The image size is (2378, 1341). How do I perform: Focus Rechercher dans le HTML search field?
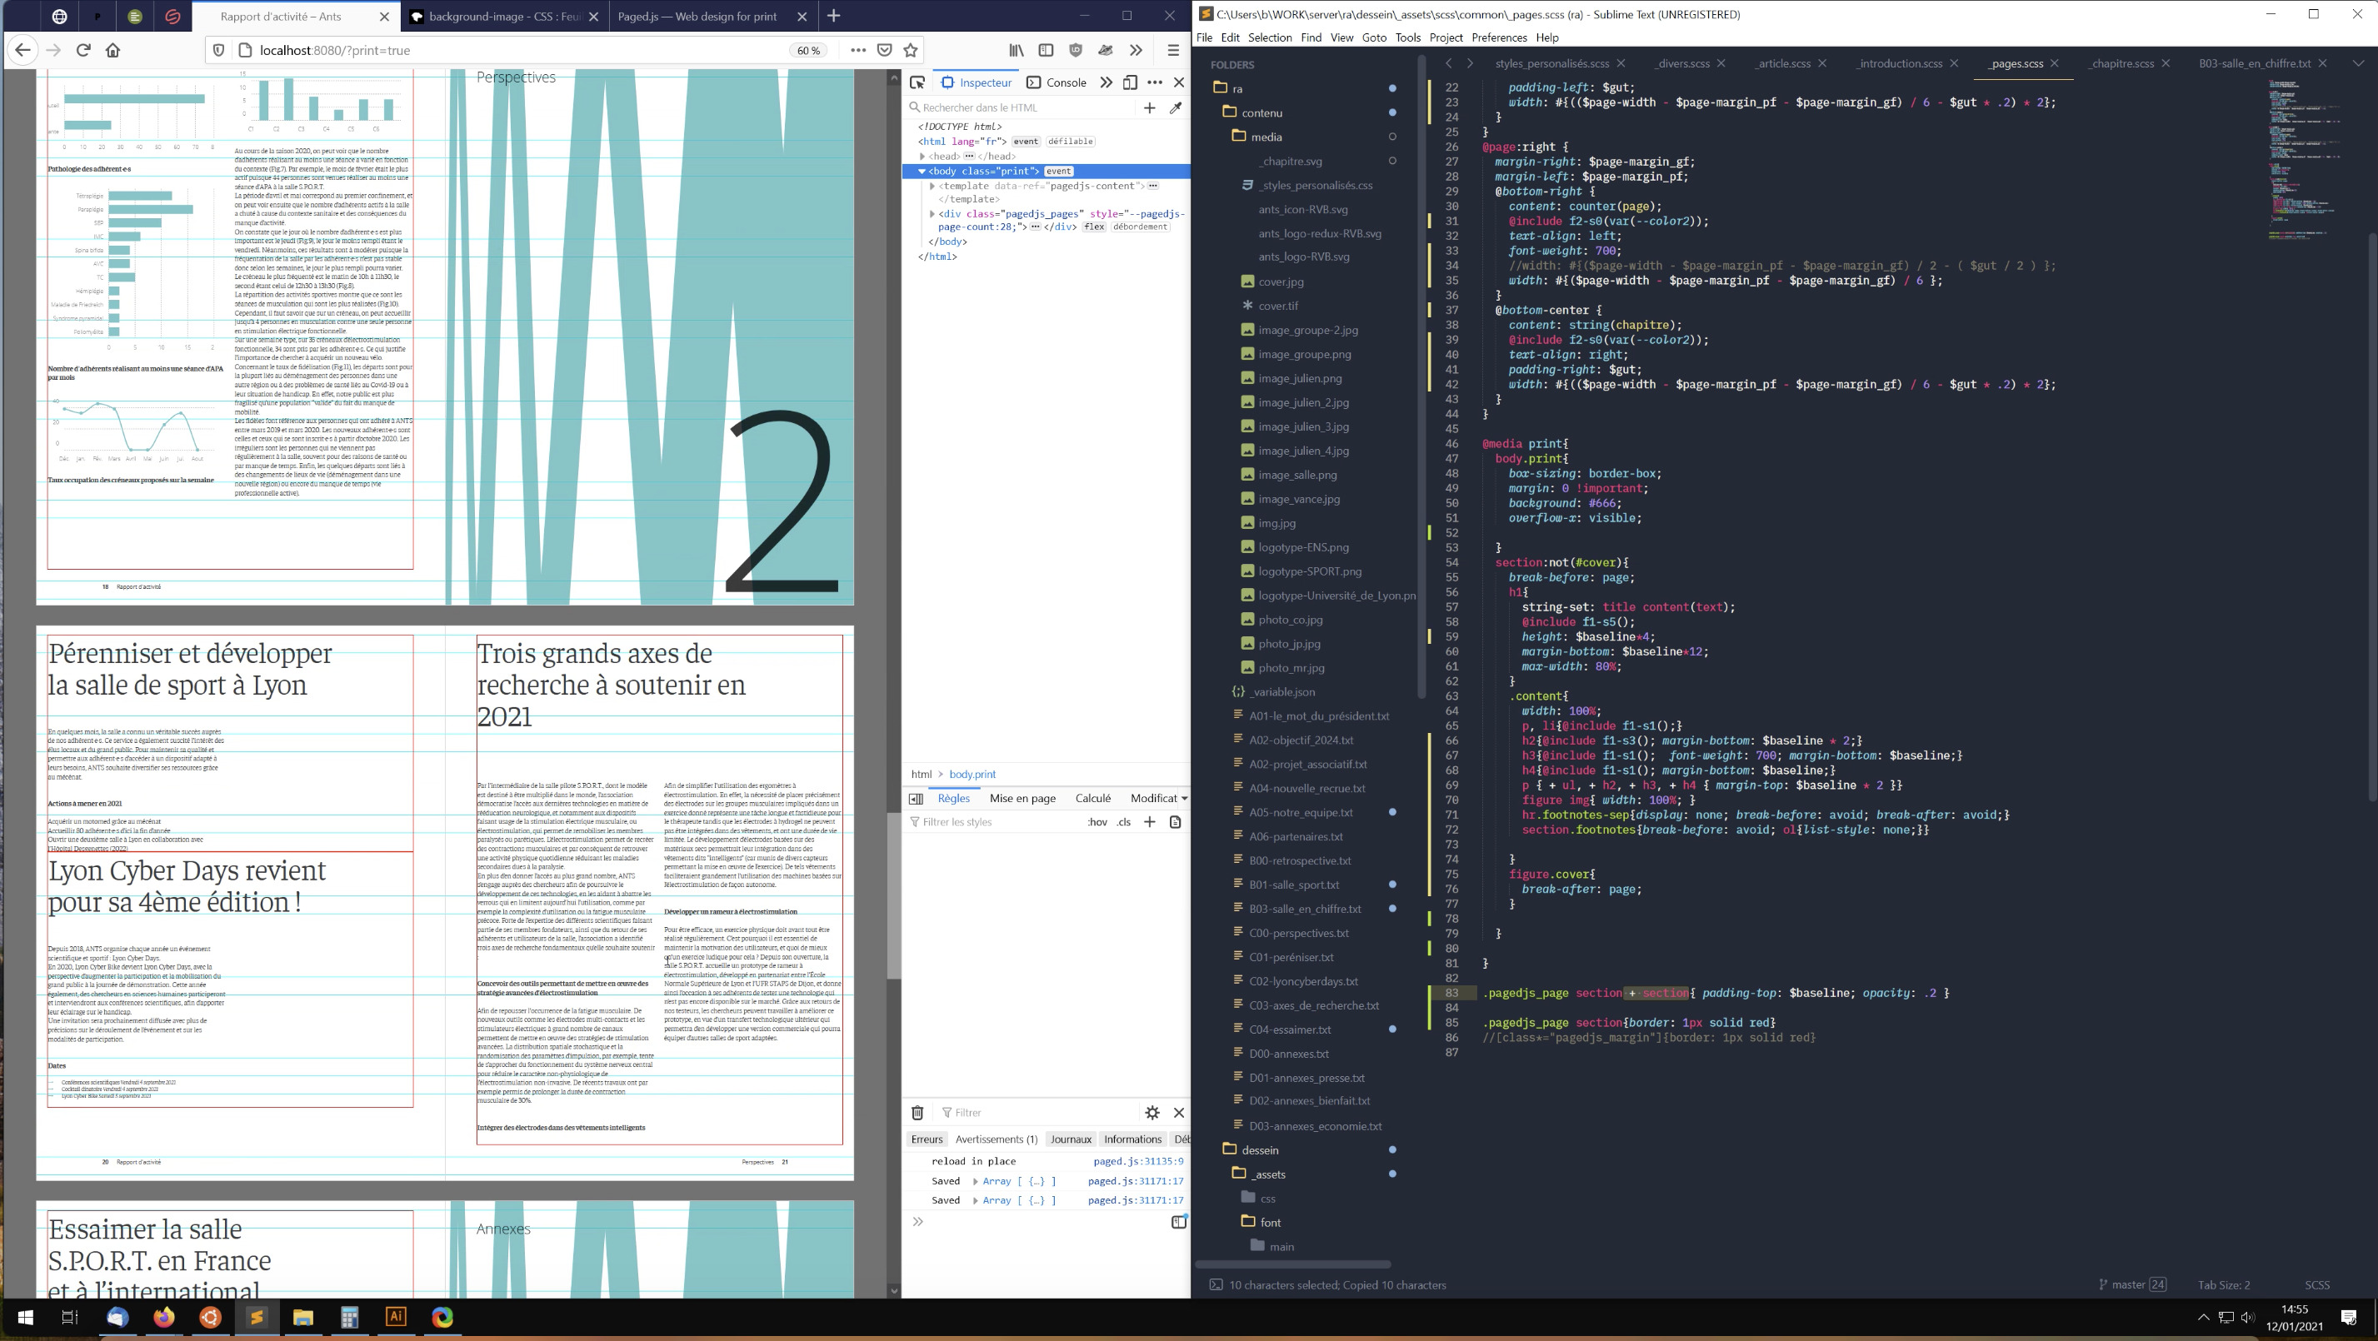[x=1020, y=108]
